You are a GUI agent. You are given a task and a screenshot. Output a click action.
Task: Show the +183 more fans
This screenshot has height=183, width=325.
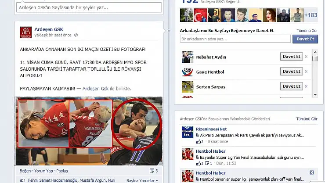[x=311, y=15]
